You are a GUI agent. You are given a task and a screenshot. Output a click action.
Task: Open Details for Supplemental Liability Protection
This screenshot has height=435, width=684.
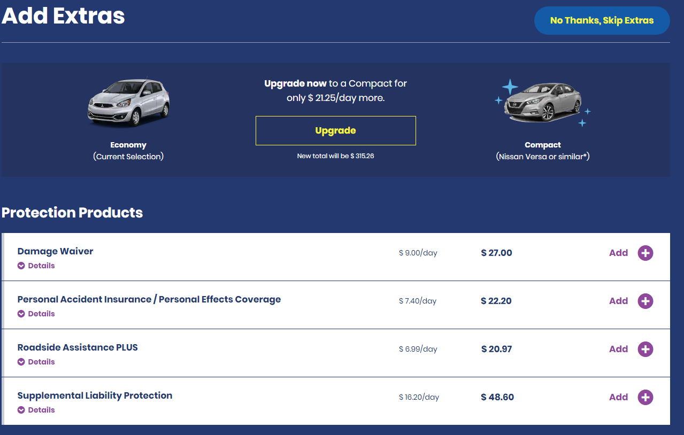click(41, 410)
